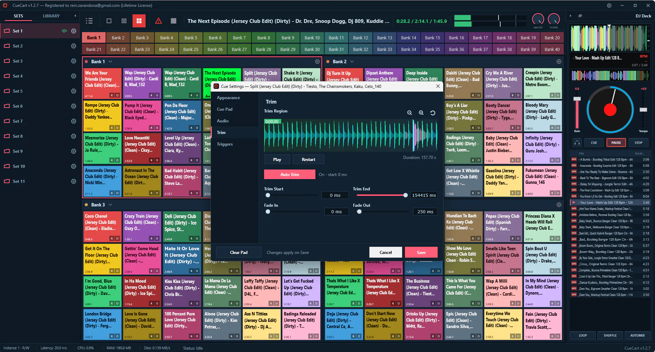Click the red warning triangle panic icon
This screenshot has height=352, width=655.
point(159,21)
